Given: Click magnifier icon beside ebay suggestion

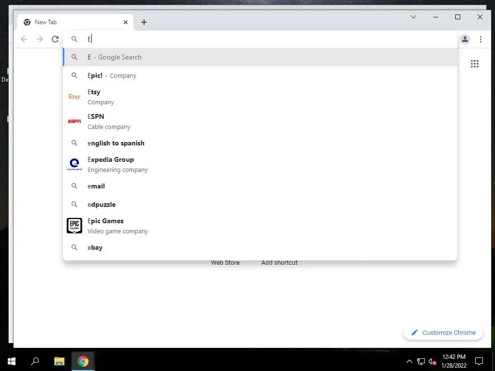Looking at the screenshot, I should click(x=74, y=247).
